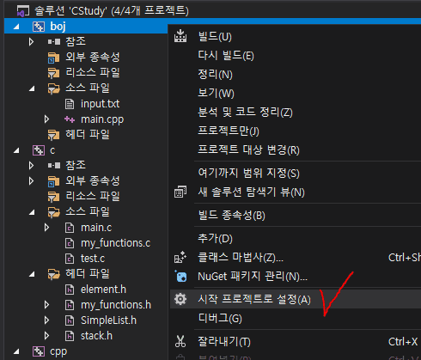The height and width of the screenshot is (360, 421).
Task: Open the 디버그(G) submenu
Action: click(220, 318)
